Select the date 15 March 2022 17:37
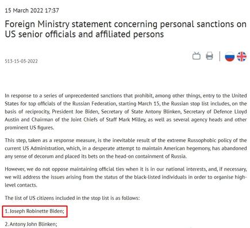 tap(32, 10)
